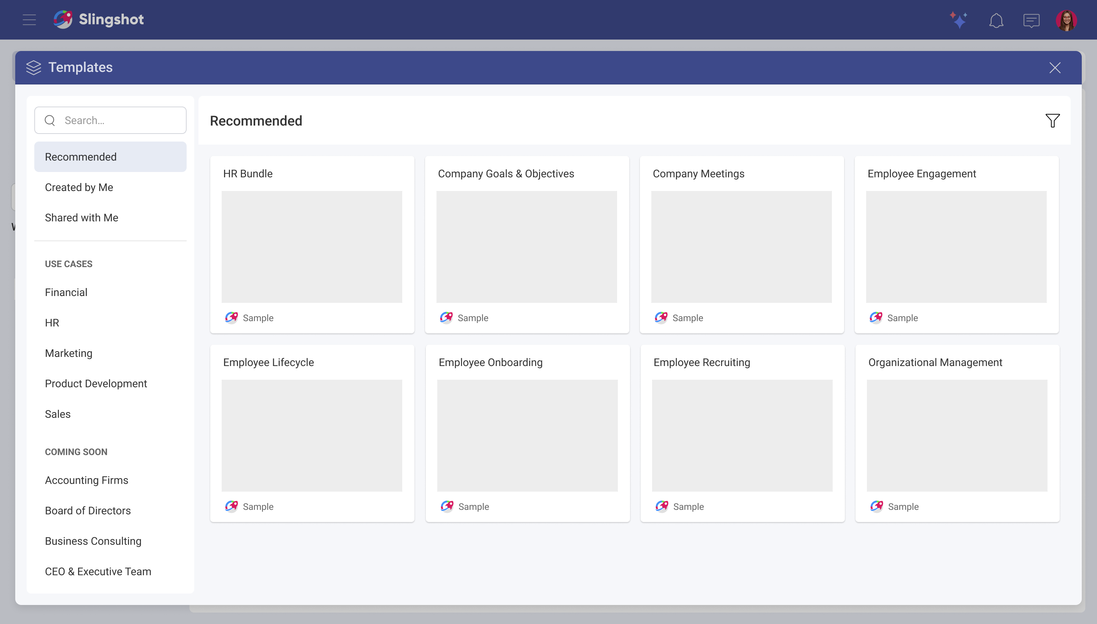
Task: Click the Employee Lifecycle title
Action: tap(269, 362)
